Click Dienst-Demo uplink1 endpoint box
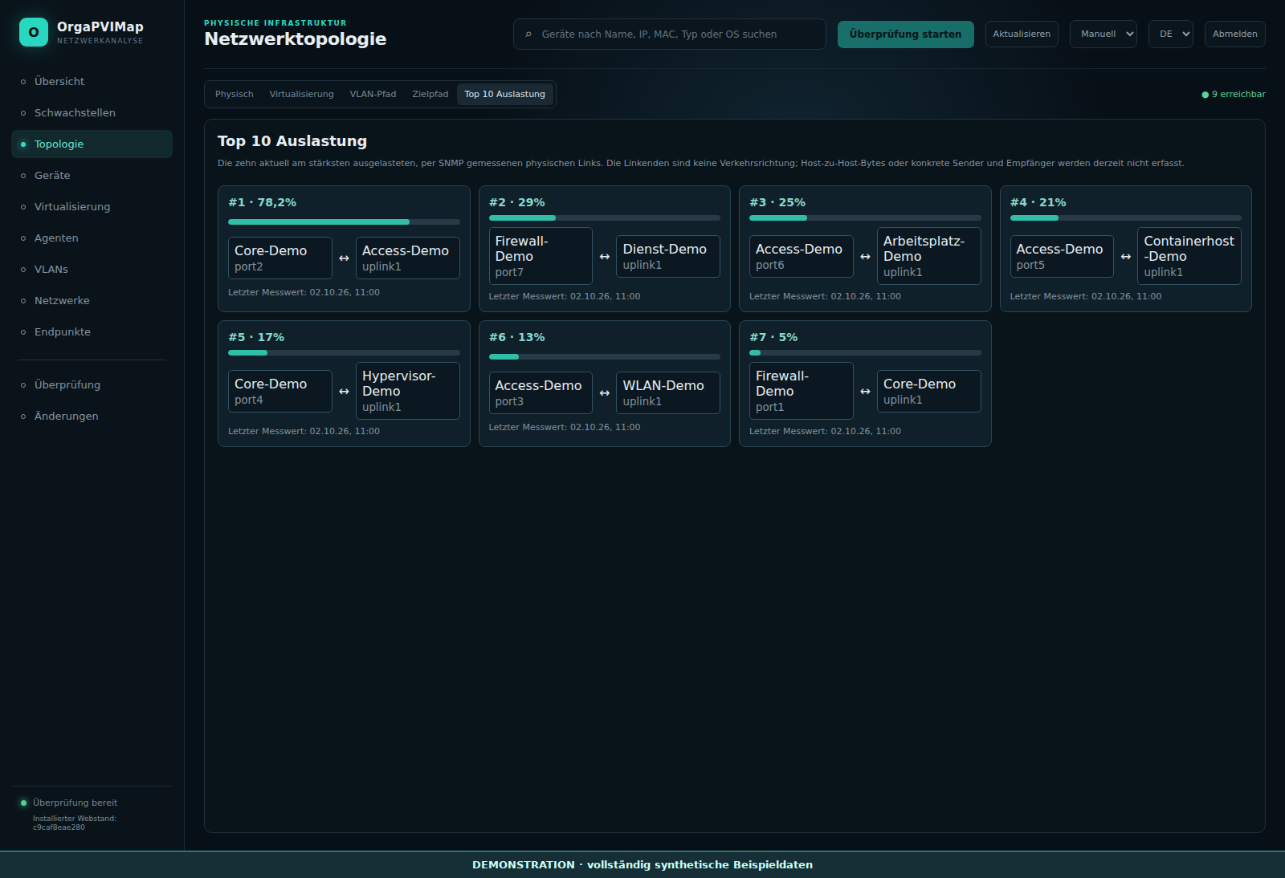This screenshot has width=1285, height=878. pos(668,257)
